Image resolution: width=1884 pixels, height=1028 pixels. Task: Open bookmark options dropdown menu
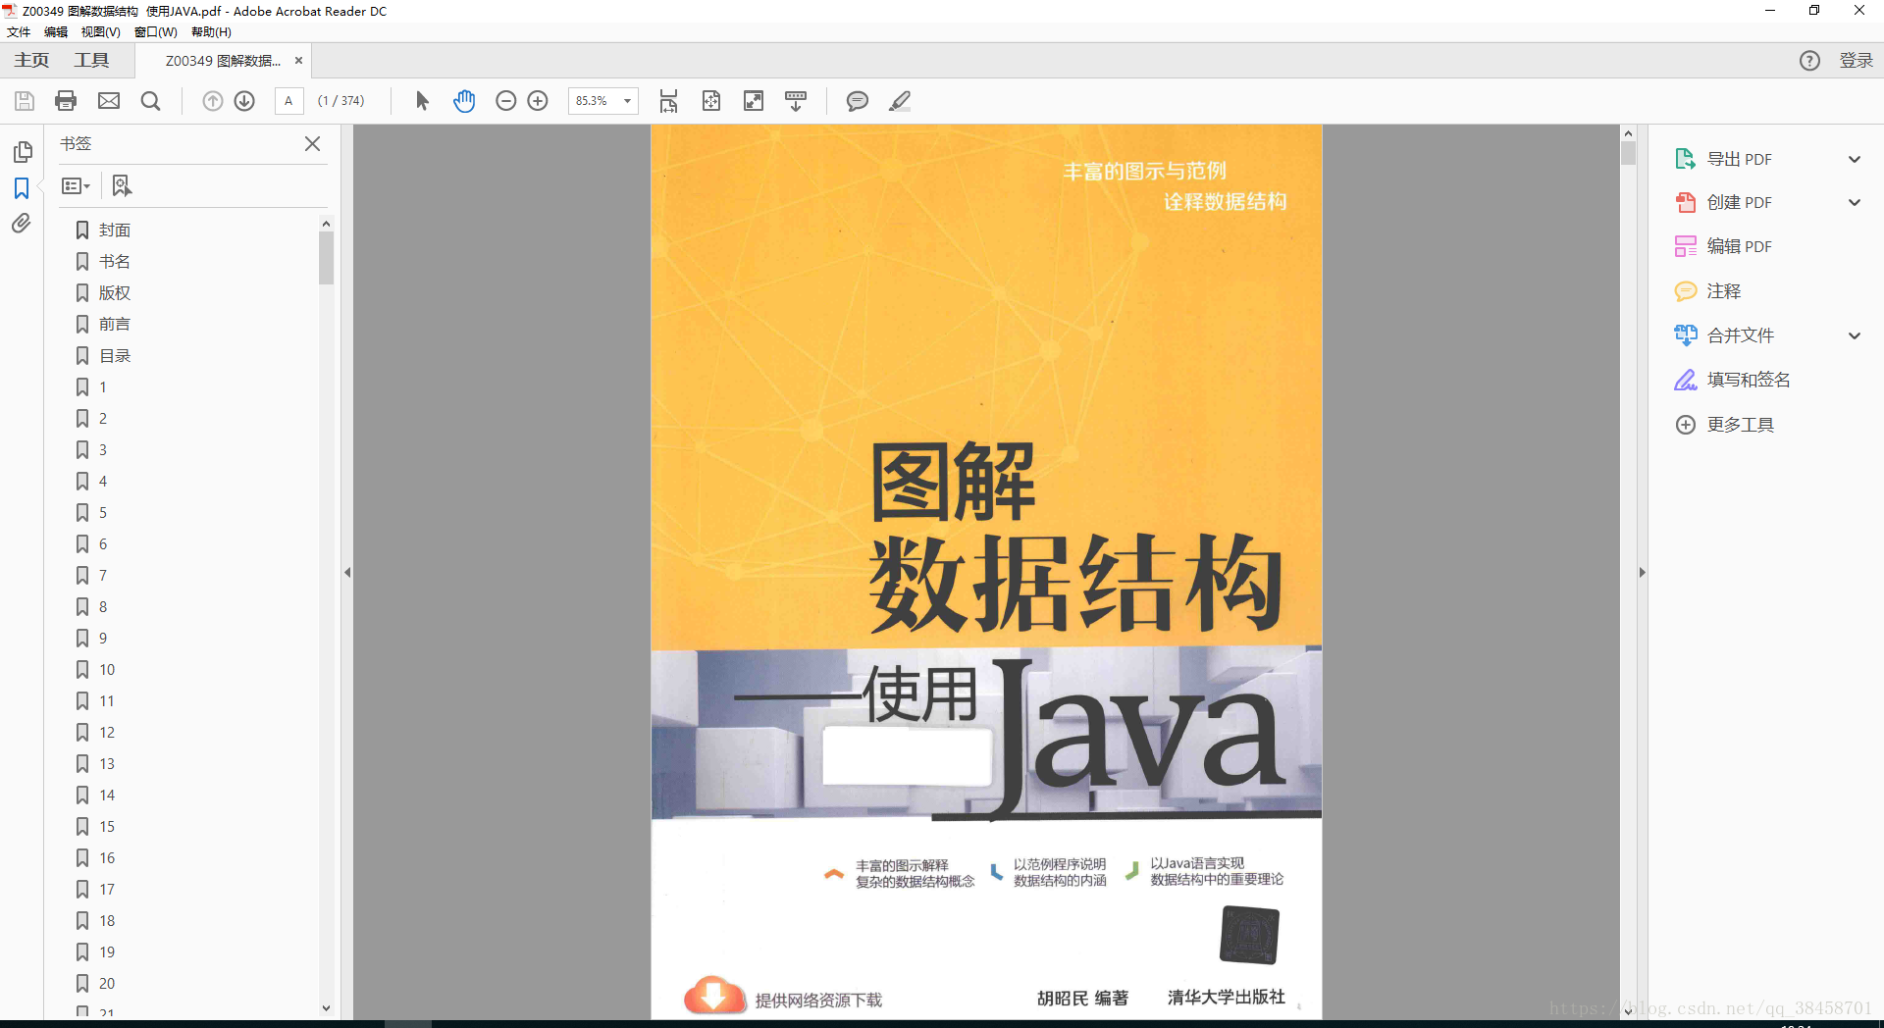tap(76, 185)
